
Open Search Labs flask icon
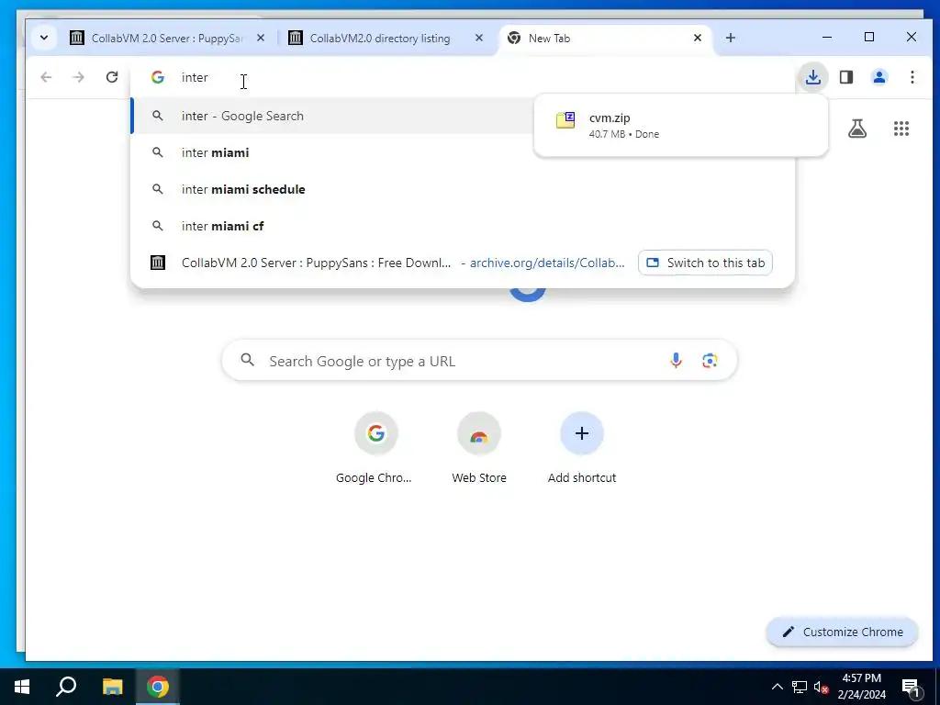pyautogui.click(x=857, y=129)
